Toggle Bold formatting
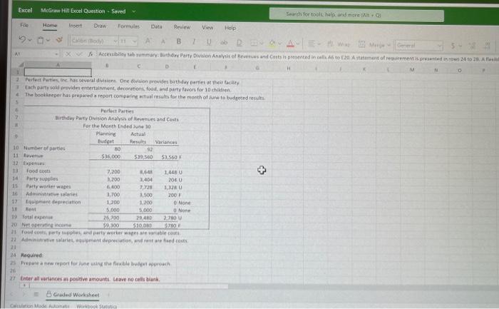Screen dimensions: 499x309 178,41
